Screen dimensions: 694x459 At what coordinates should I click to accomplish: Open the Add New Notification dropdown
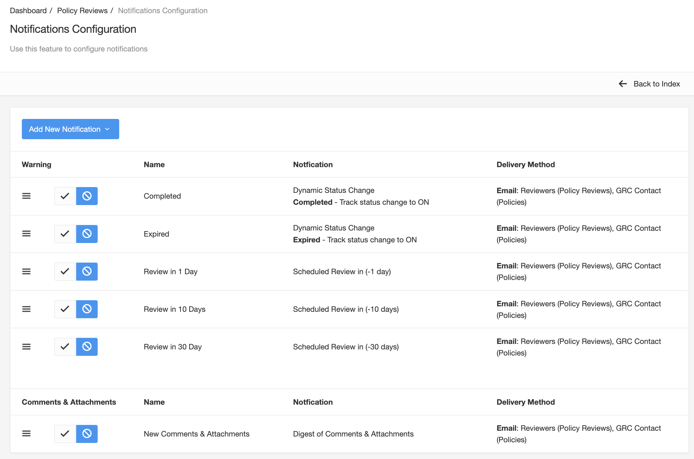tap(70, 129)
